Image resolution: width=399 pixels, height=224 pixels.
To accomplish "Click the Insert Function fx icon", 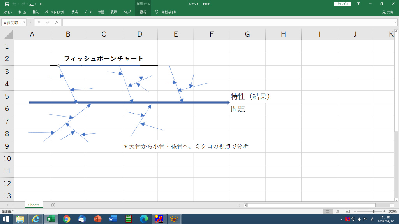I will (x=56, y=22).
